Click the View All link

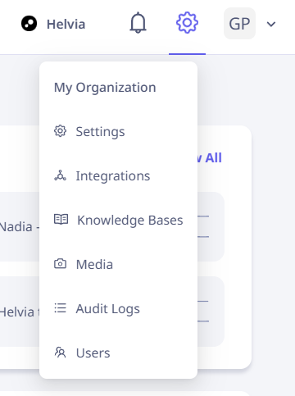[x=210, y=157]
